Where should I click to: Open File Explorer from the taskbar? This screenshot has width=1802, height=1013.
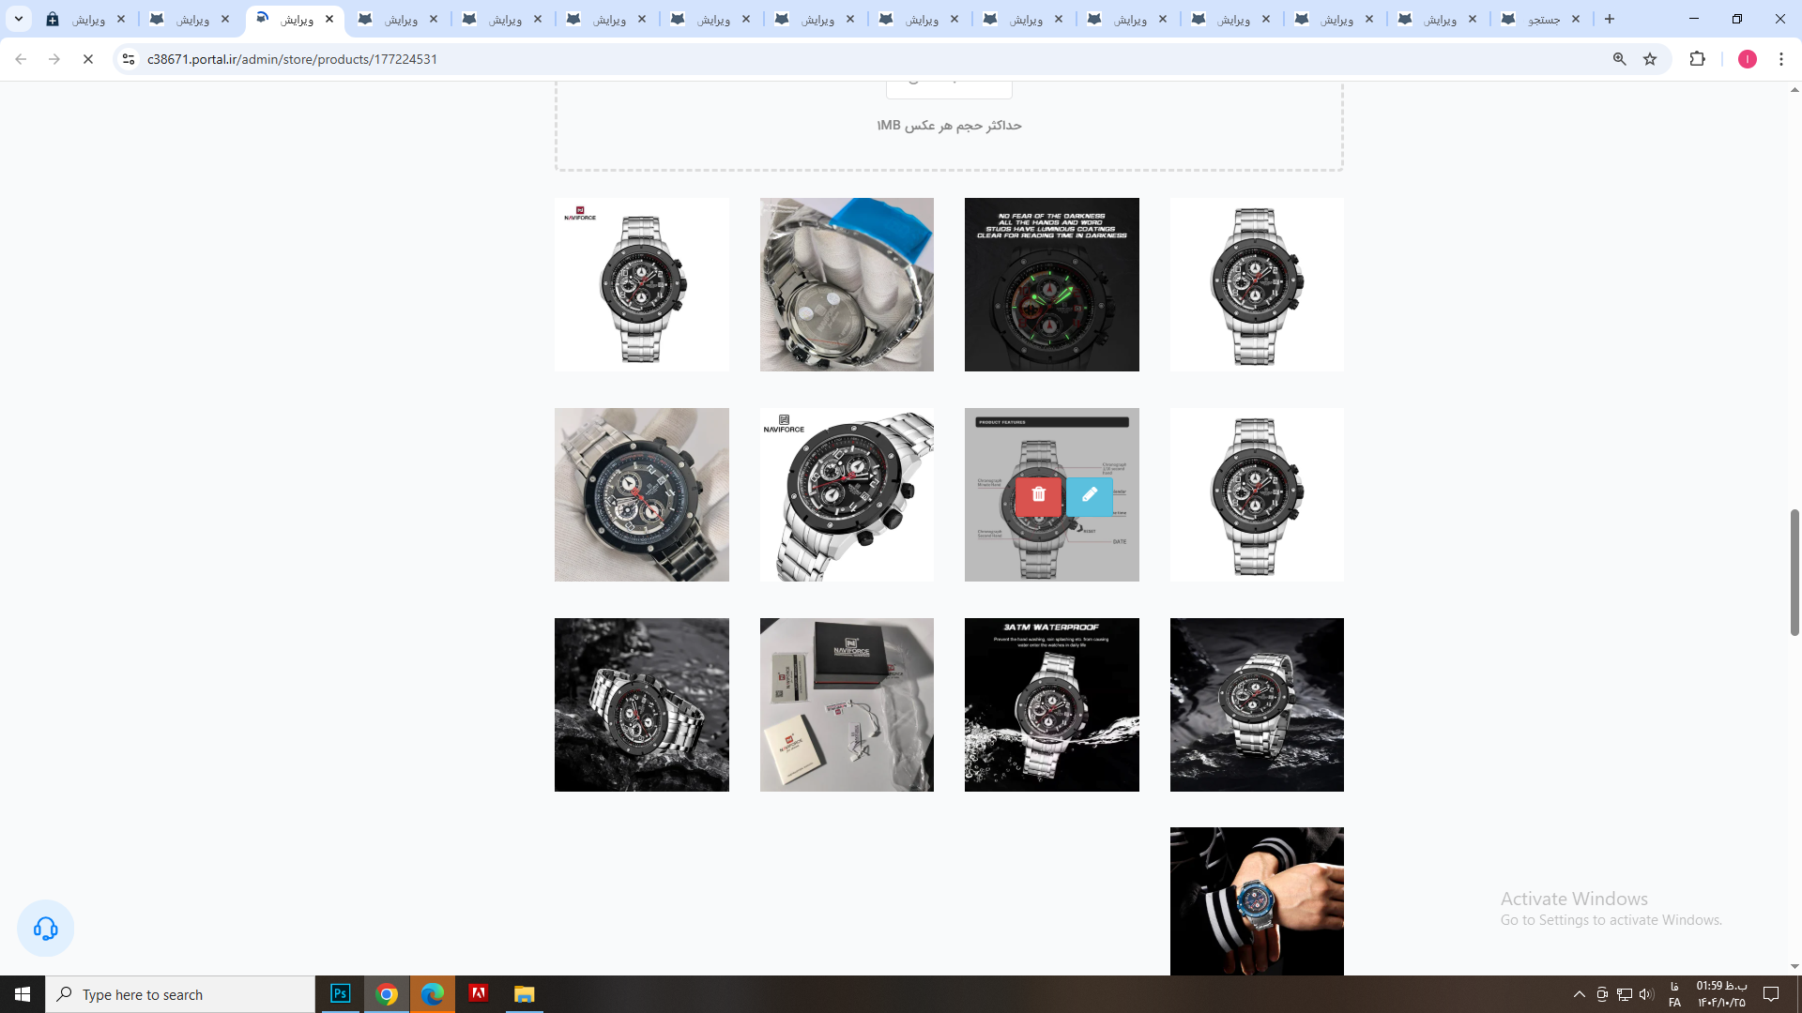click(x=524, y=994)
